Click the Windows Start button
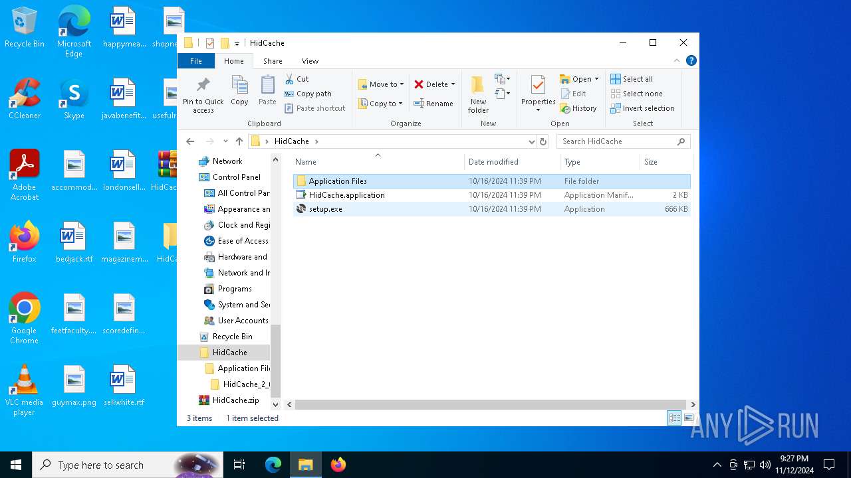Screen dimensions: 851x478 coord(16,465)
